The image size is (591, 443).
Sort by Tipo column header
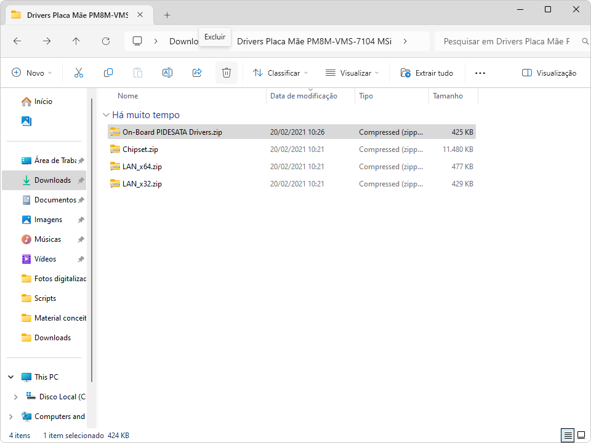point(366,96)
